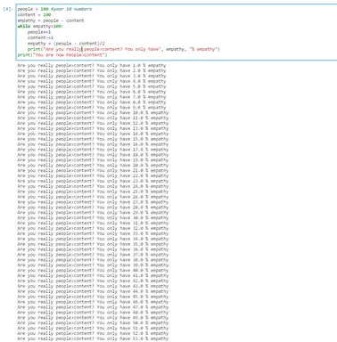This screenshot has height=342, width=337.
Task: Click the 'people+=1' code line
Action: coord(39,32)
